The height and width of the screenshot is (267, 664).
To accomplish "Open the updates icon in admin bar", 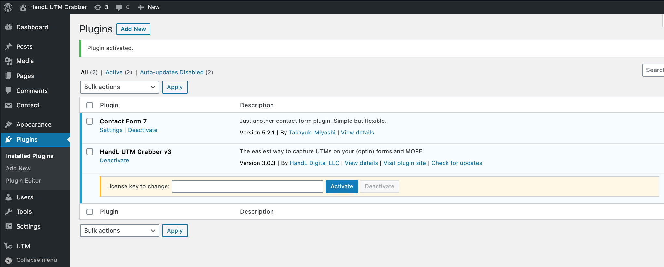I will [98, 7].
